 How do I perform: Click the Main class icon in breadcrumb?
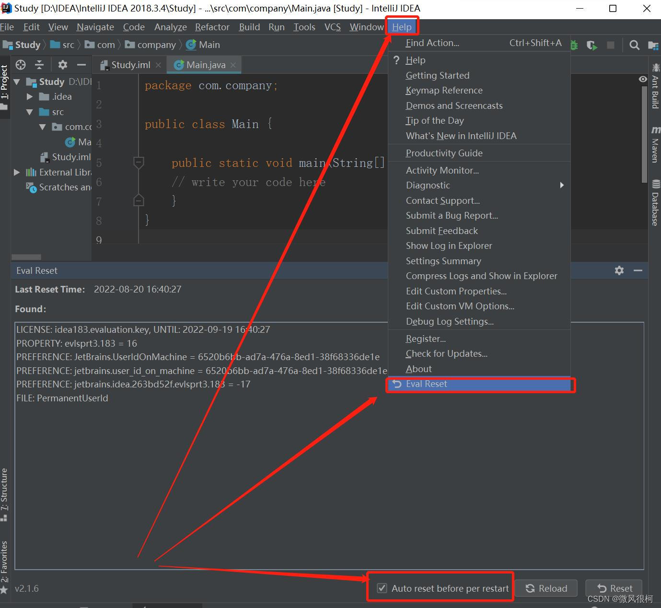[191, 45]
